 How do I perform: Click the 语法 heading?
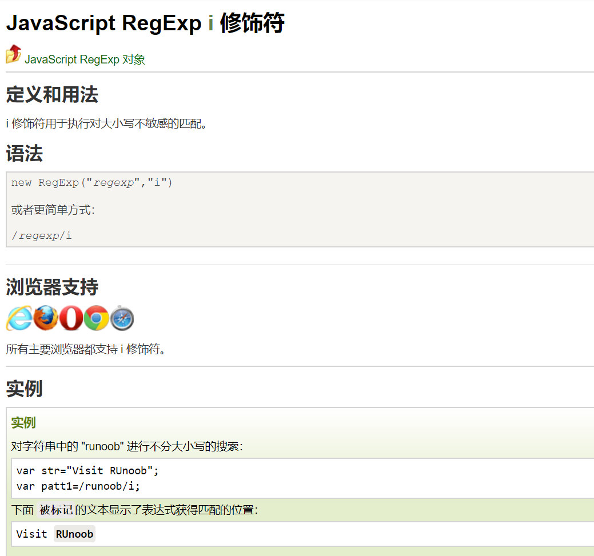pos(25,153)
